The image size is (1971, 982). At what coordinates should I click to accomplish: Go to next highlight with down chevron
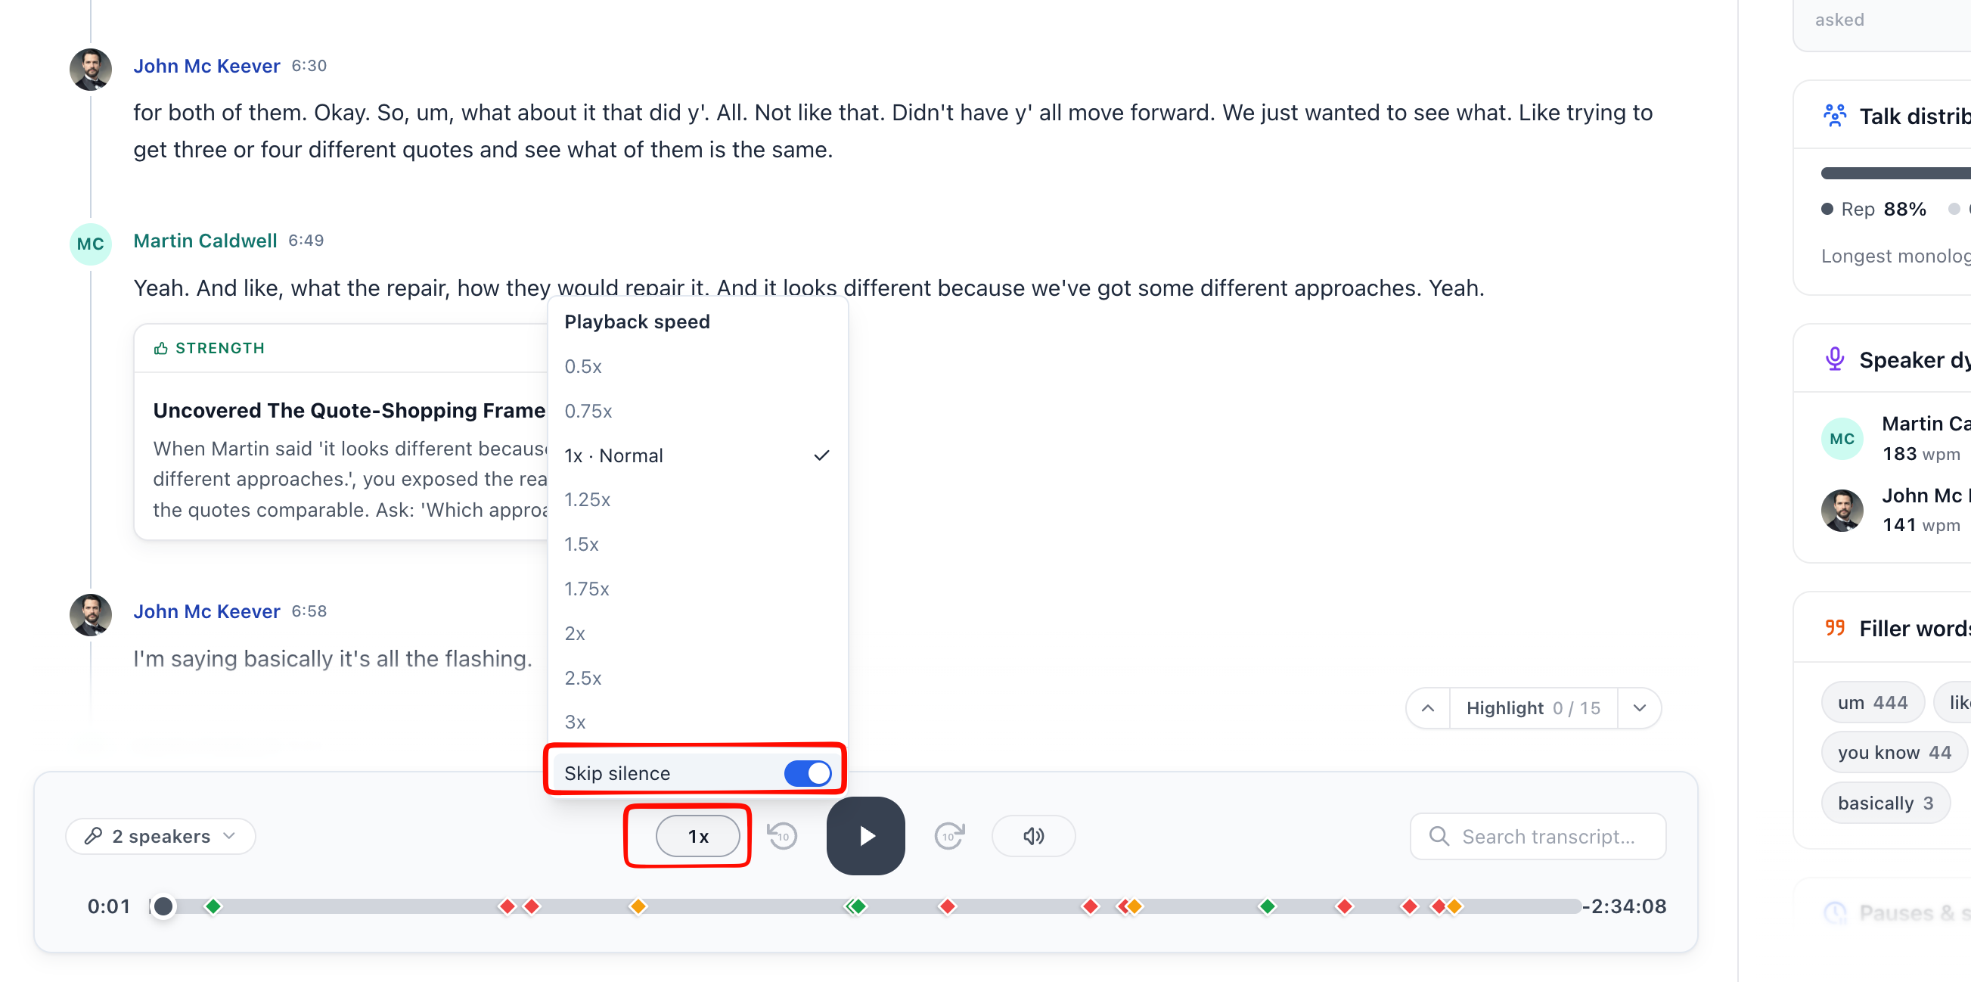[x=1639, y=708]
